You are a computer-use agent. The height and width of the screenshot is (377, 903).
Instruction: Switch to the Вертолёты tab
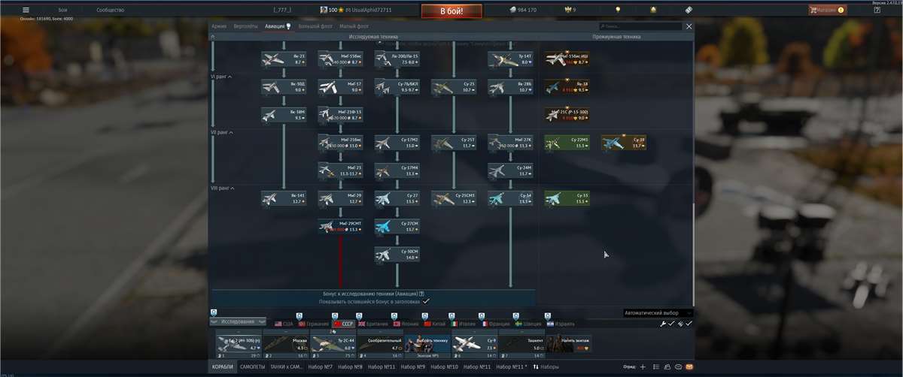click(x=247, y=26)
